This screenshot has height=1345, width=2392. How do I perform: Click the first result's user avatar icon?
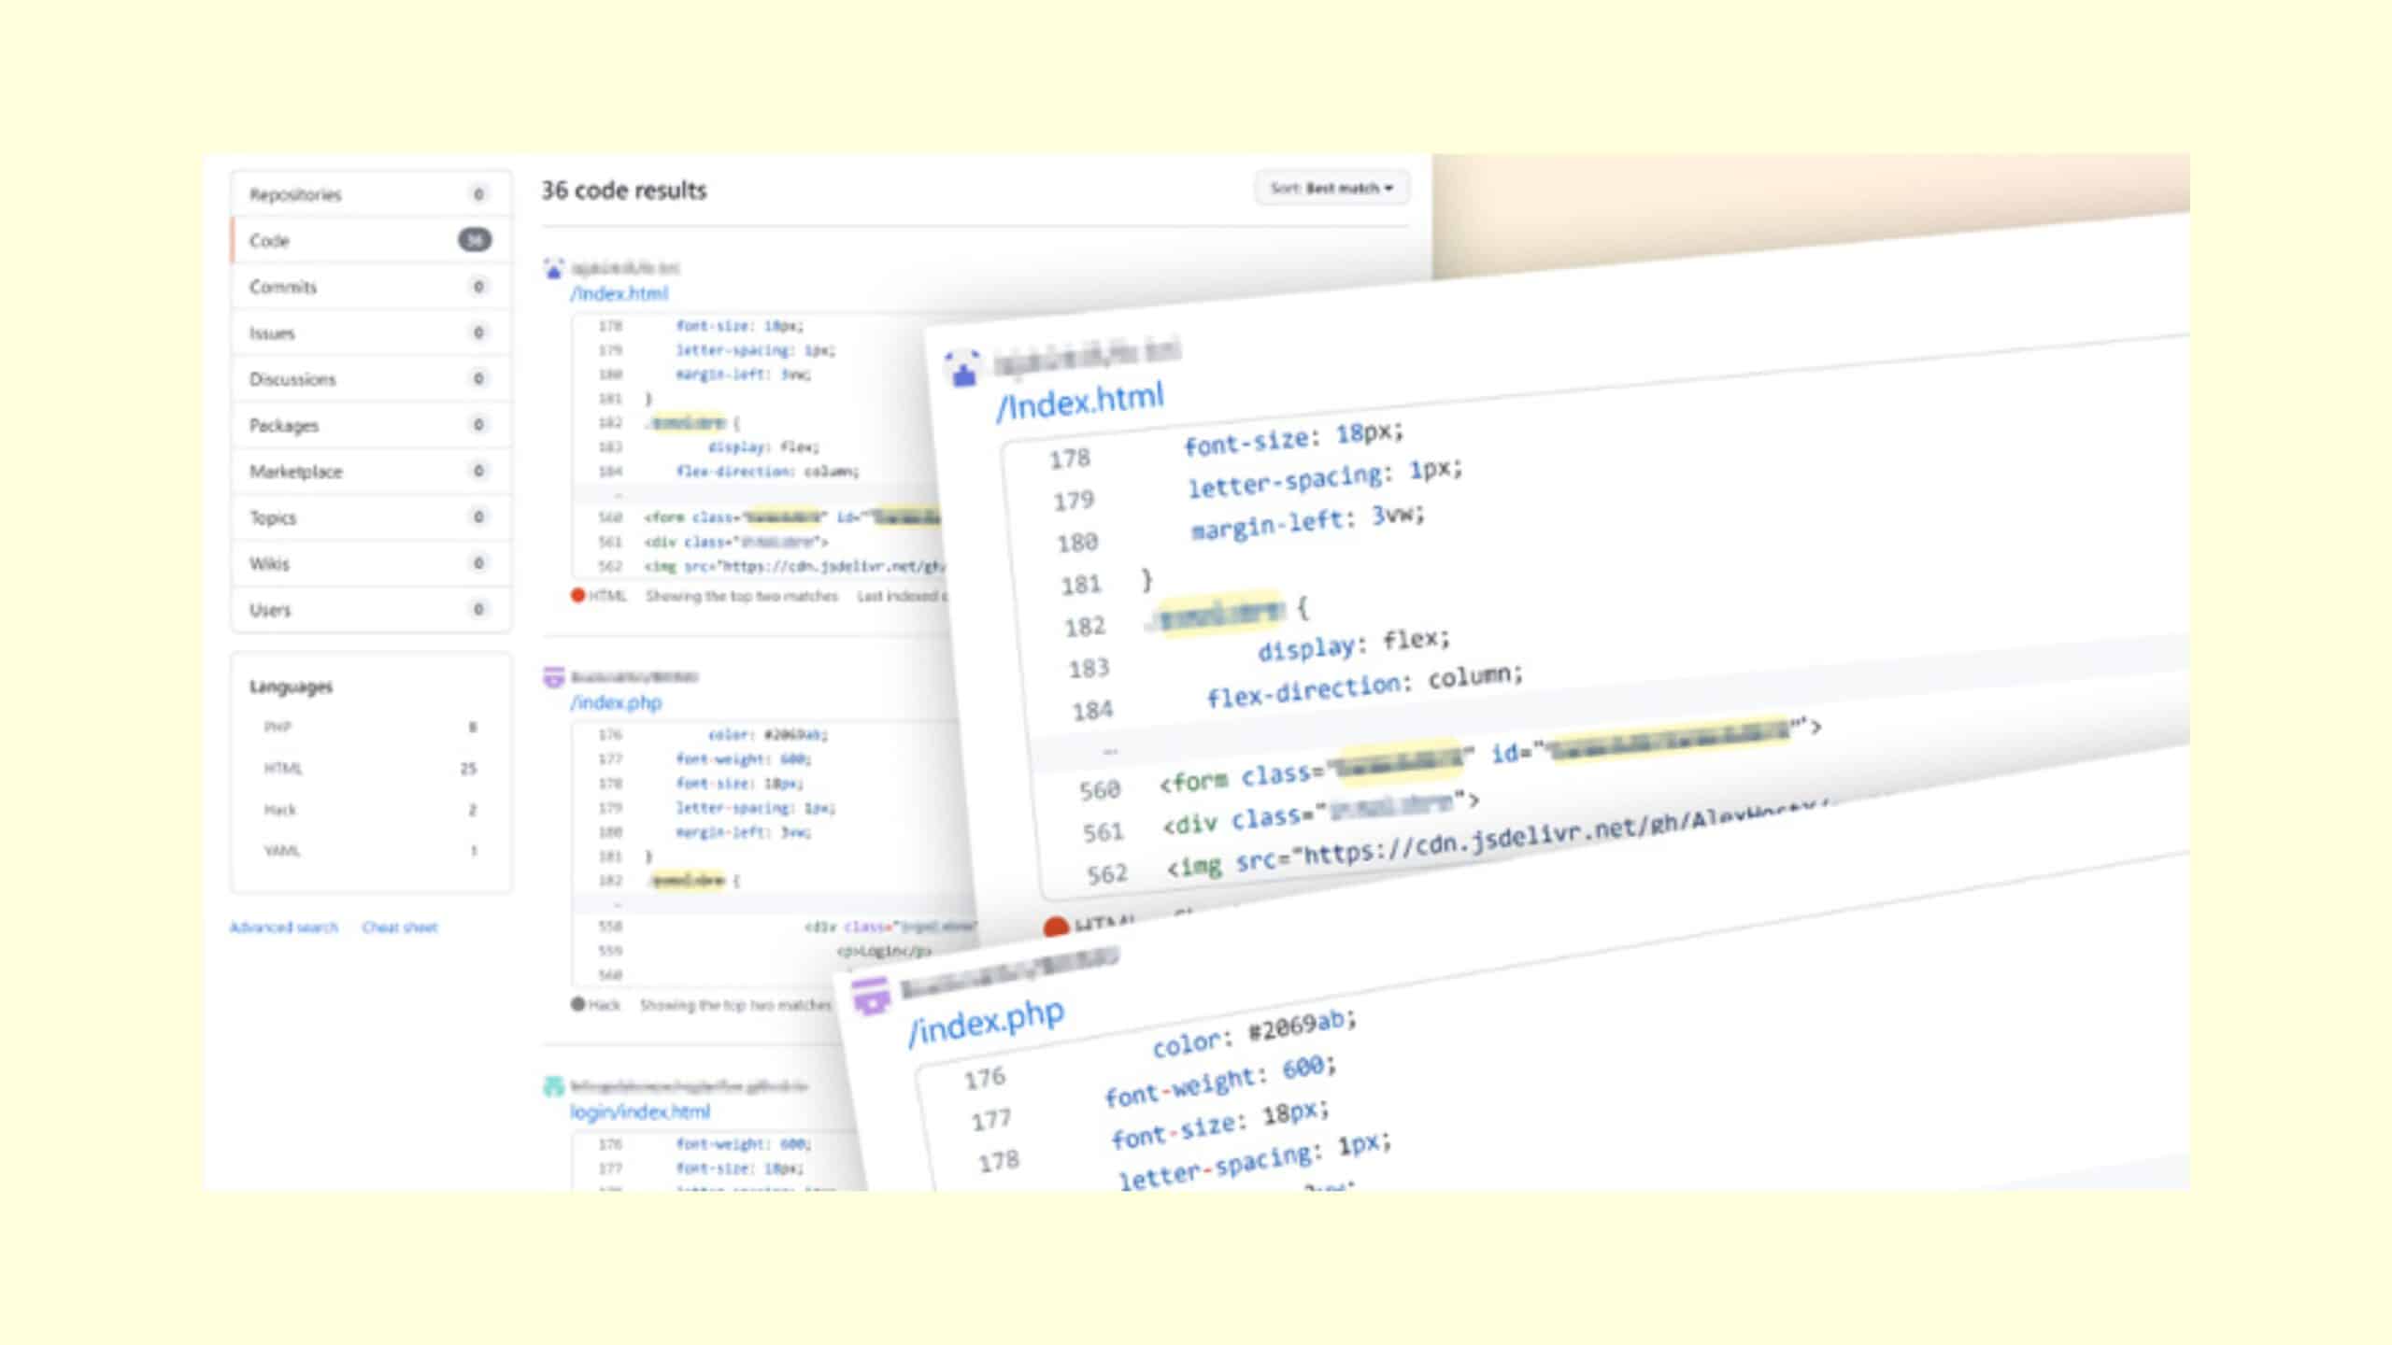point(553,269)
